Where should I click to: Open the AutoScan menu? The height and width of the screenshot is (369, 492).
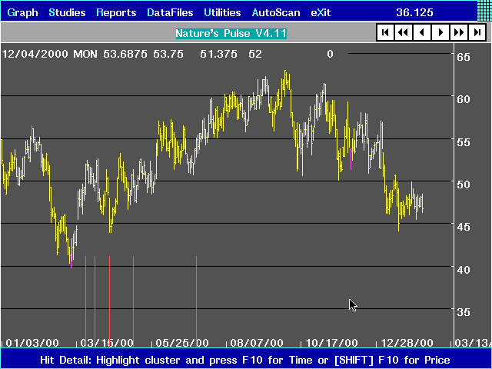(x=277, y=12)
